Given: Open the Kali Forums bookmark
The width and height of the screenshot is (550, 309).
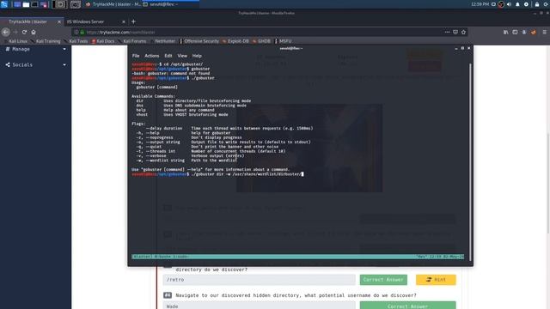Looking at the screenshot, I should [132, 41].
